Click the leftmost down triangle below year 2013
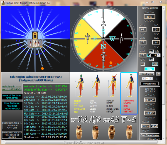The height and width of the screenshot is (145, 167). click(145, 21)
